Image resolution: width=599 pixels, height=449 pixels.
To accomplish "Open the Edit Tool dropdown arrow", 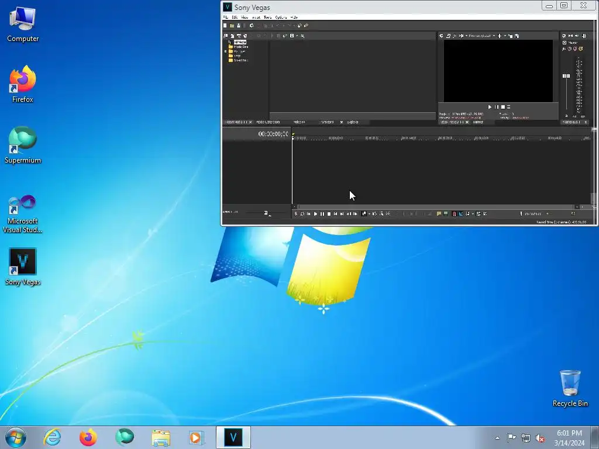I will [370, 214].
